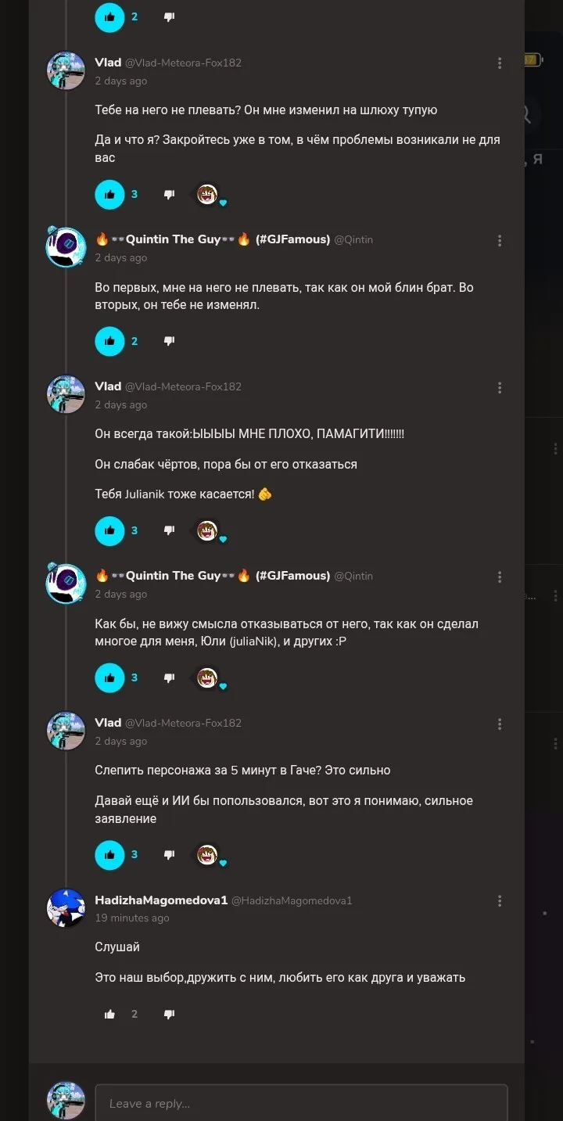Viewport: 563px width, 1121px height.
Task: Dislike Quintin's 'Во первых' comment
Action: 169,341
